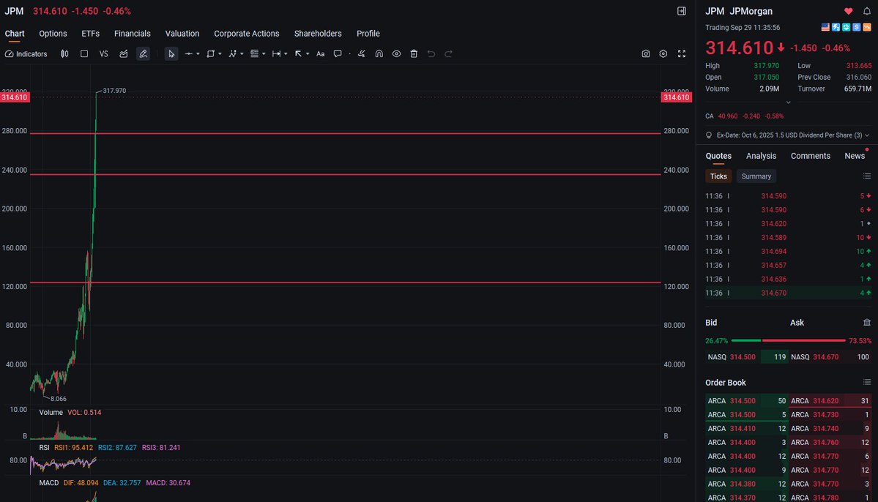Click ARCA ask row at 314.730
This screenshot has width=878, height=502.
pyautogui.click(x=830, y=415)
